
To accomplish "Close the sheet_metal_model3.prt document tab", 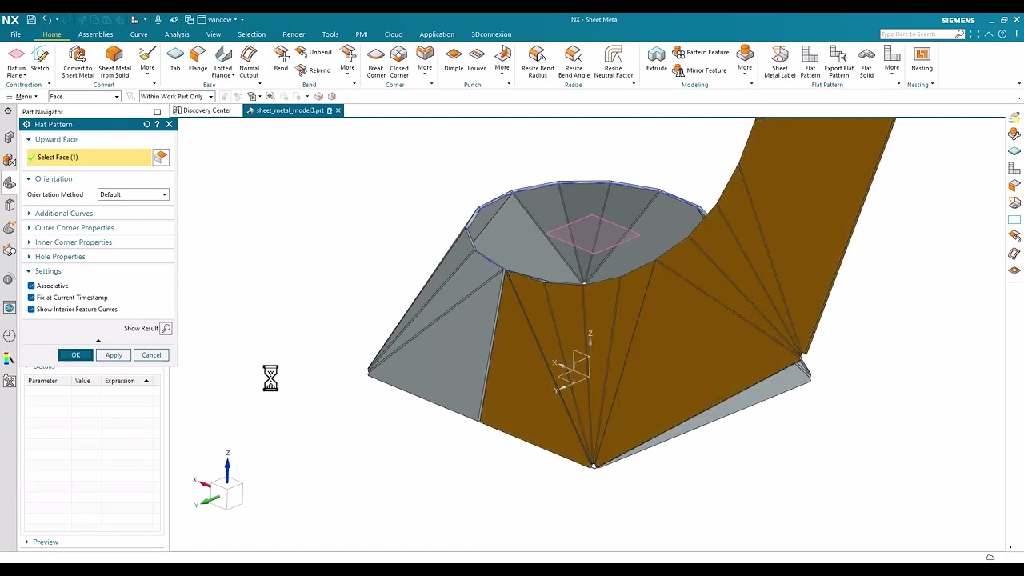I will pos(338,110).
